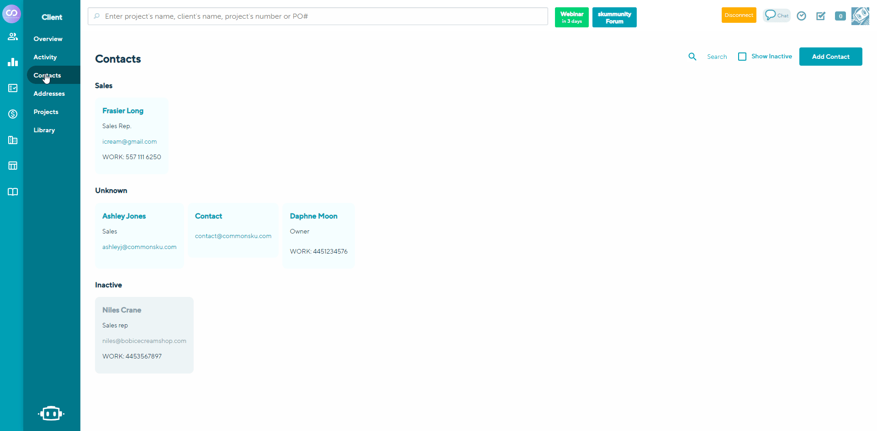This screenshot has height=431, width=877.
Task: Switch to the Overview section
Action: pyautogui.click(x=48, y=39)
